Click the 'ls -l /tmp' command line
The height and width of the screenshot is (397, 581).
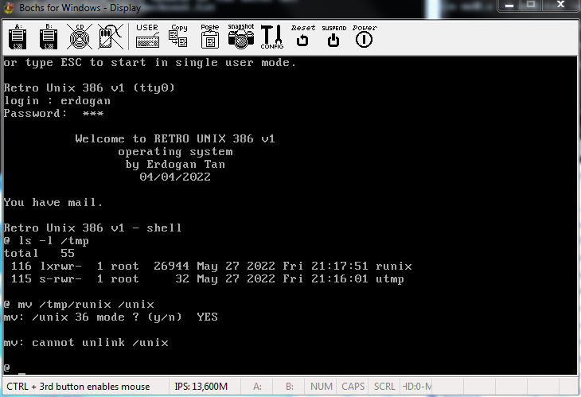[46, 241]
